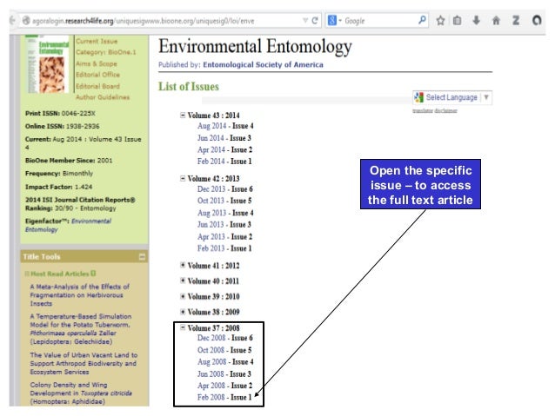Viewport: 555px width, 416px height.
Task: Open Aug 2013 Issue 4
Action: (225, 213)
